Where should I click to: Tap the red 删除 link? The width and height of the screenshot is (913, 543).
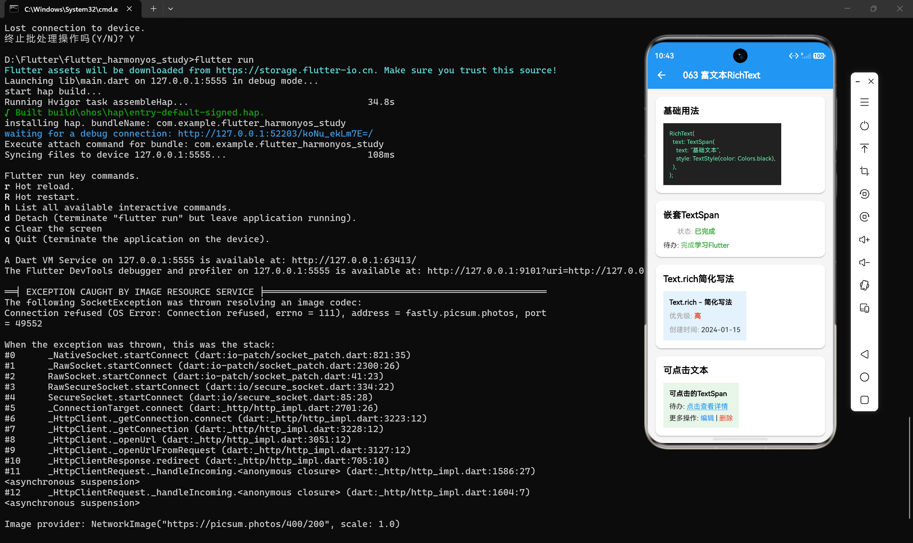click(726, 418)
